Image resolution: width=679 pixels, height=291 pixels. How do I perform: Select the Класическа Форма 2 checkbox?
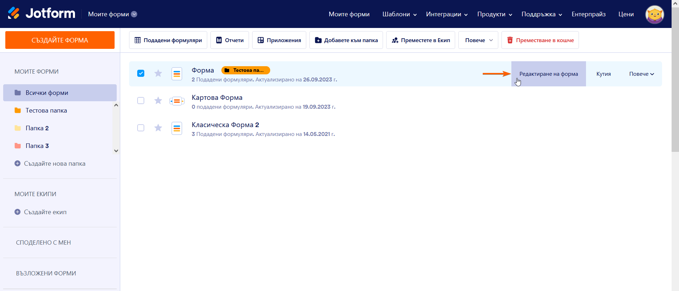(x=141, y=128)
